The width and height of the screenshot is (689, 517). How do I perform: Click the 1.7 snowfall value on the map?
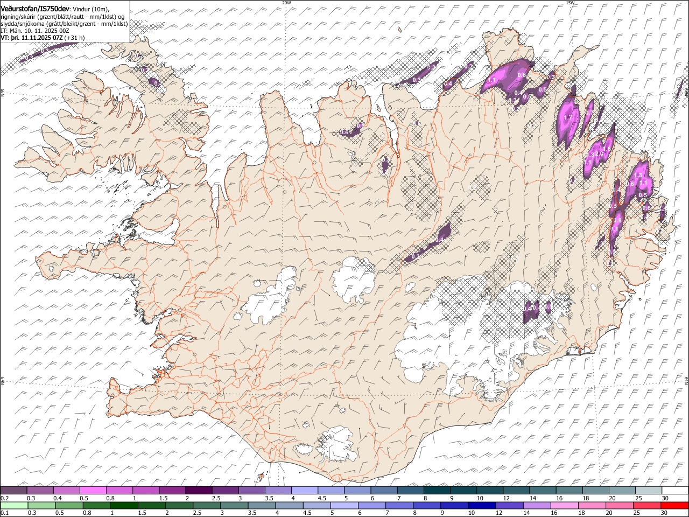[567, 118]
